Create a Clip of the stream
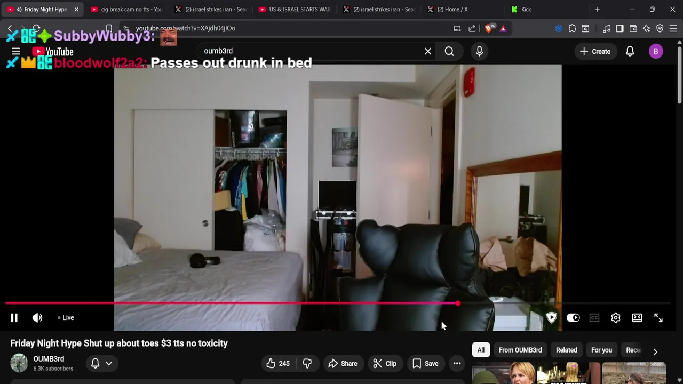Viewport: 683px width, 384px height. [385, 364]
